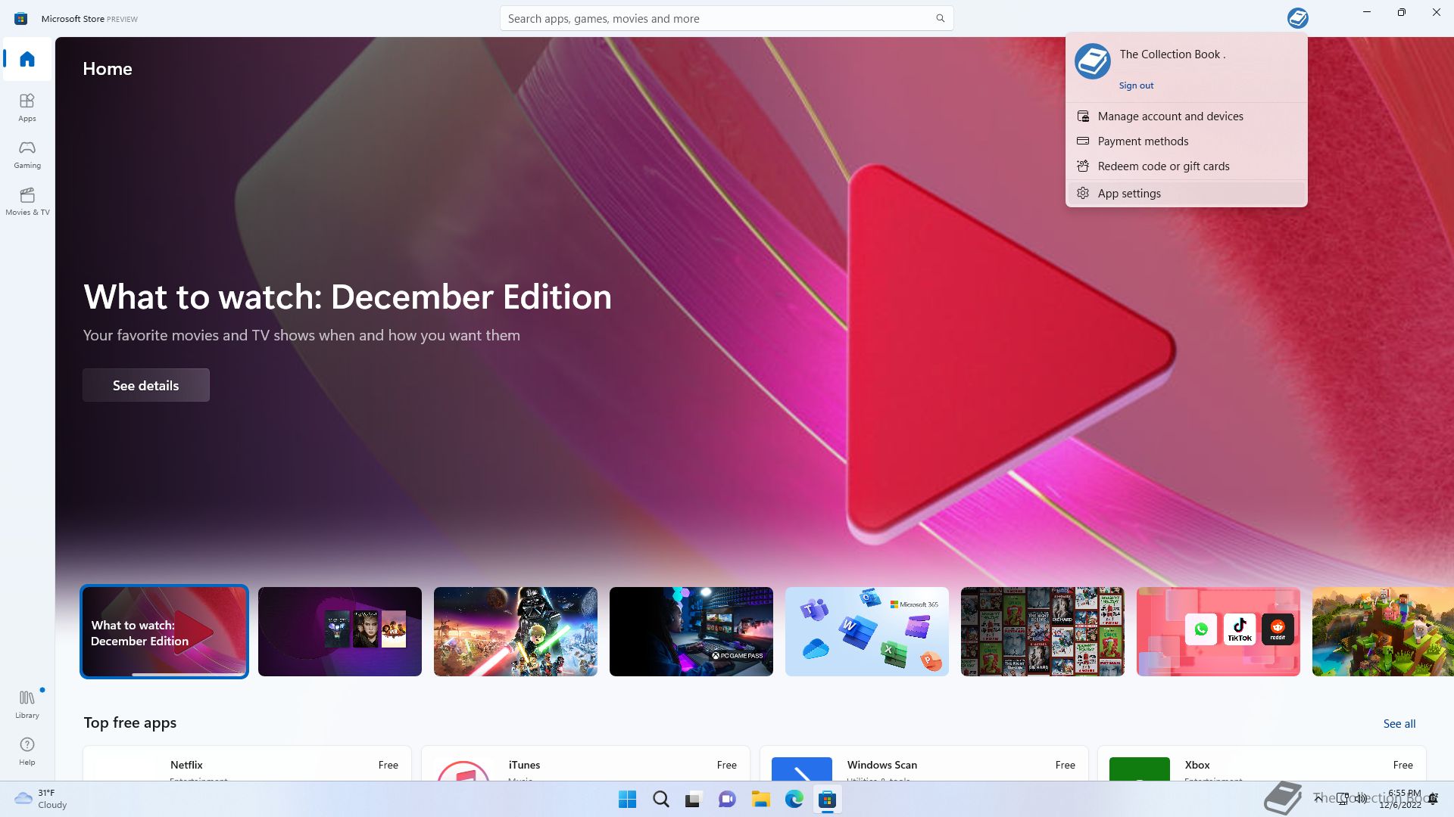Screen dimensions: 1454x817
Task: Minimize the Microsoft Store window
Action: (1367, 12)
